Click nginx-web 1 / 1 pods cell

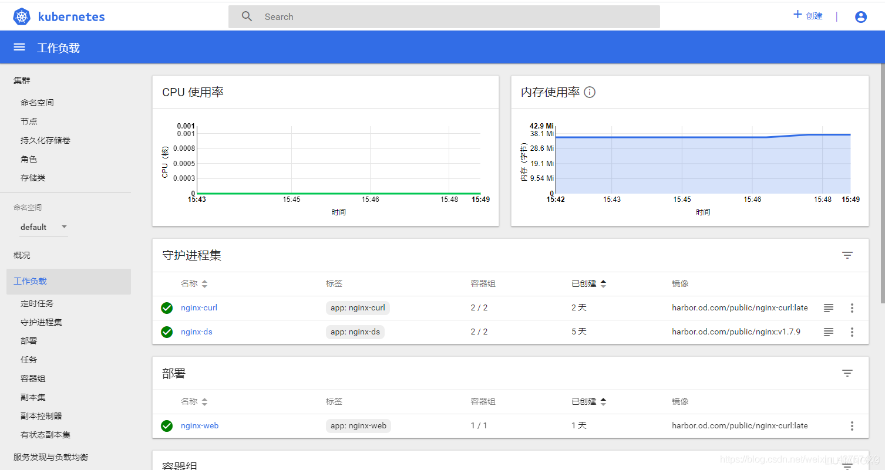(x=479, y=425)
